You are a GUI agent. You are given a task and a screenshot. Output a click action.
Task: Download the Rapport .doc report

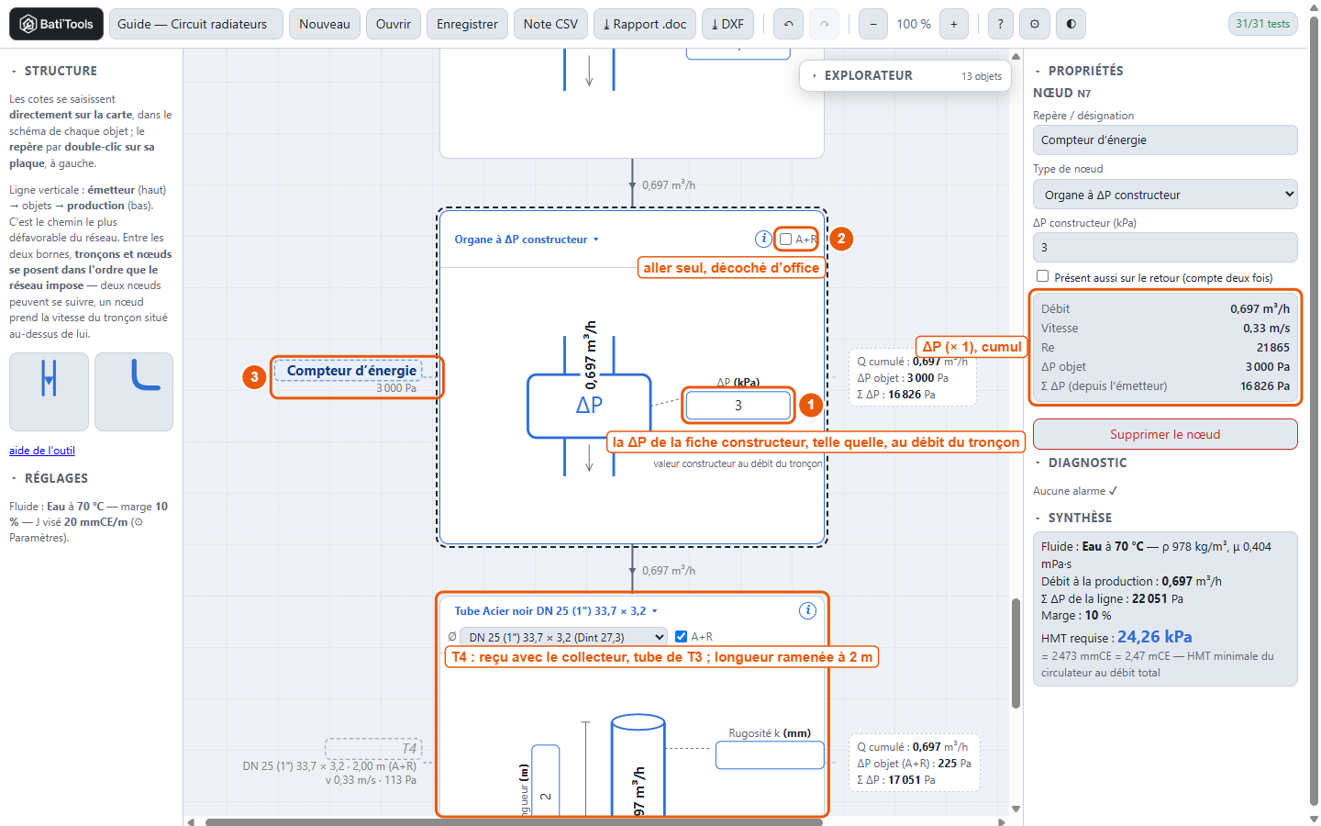point(645,24)
